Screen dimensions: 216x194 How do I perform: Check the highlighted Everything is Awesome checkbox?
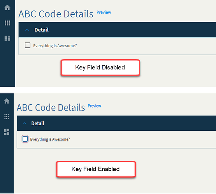coord(25,139)
